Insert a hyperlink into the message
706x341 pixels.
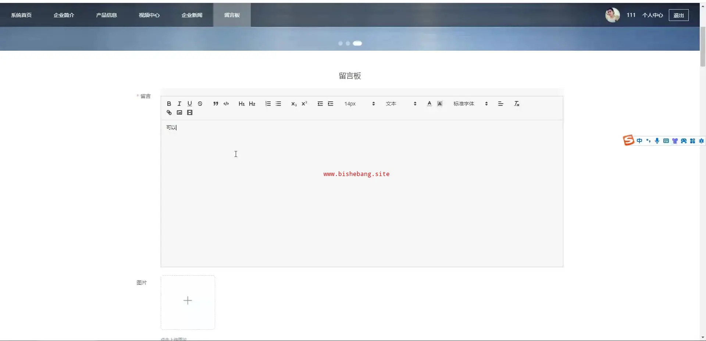point(169,112)
